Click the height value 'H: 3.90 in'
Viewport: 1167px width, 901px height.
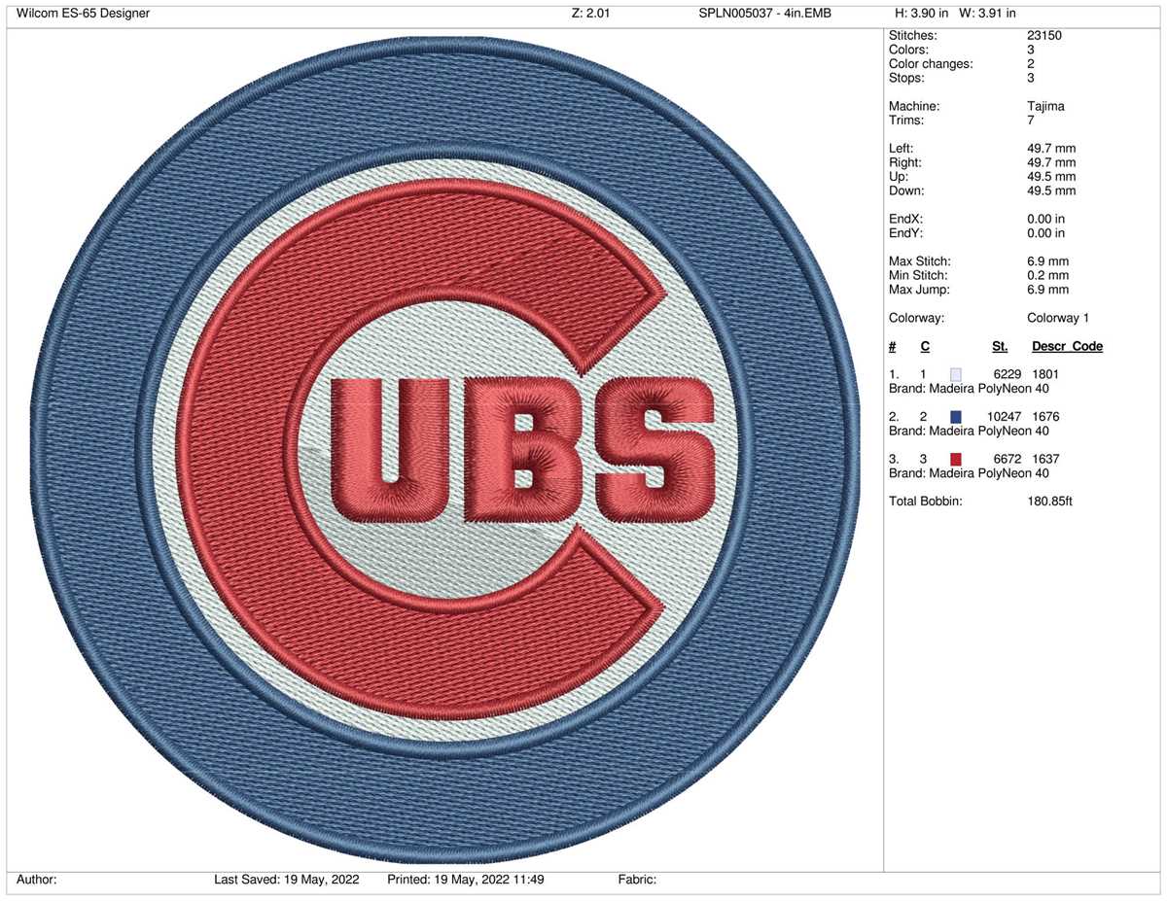tap(923, 14)
